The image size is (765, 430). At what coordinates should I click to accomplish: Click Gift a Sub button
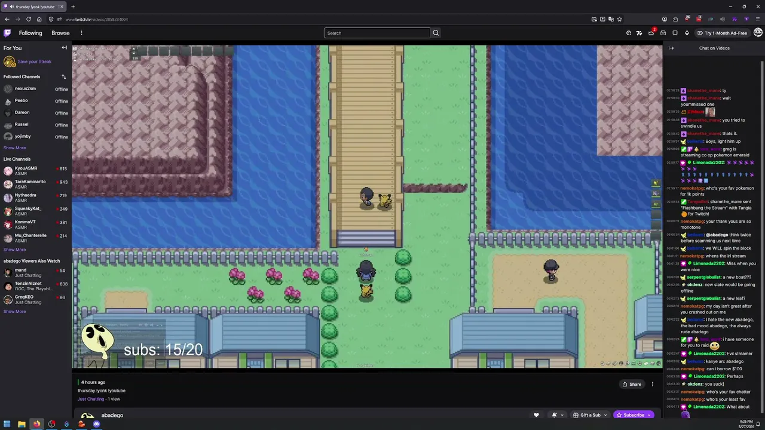[x=590, y=415]
